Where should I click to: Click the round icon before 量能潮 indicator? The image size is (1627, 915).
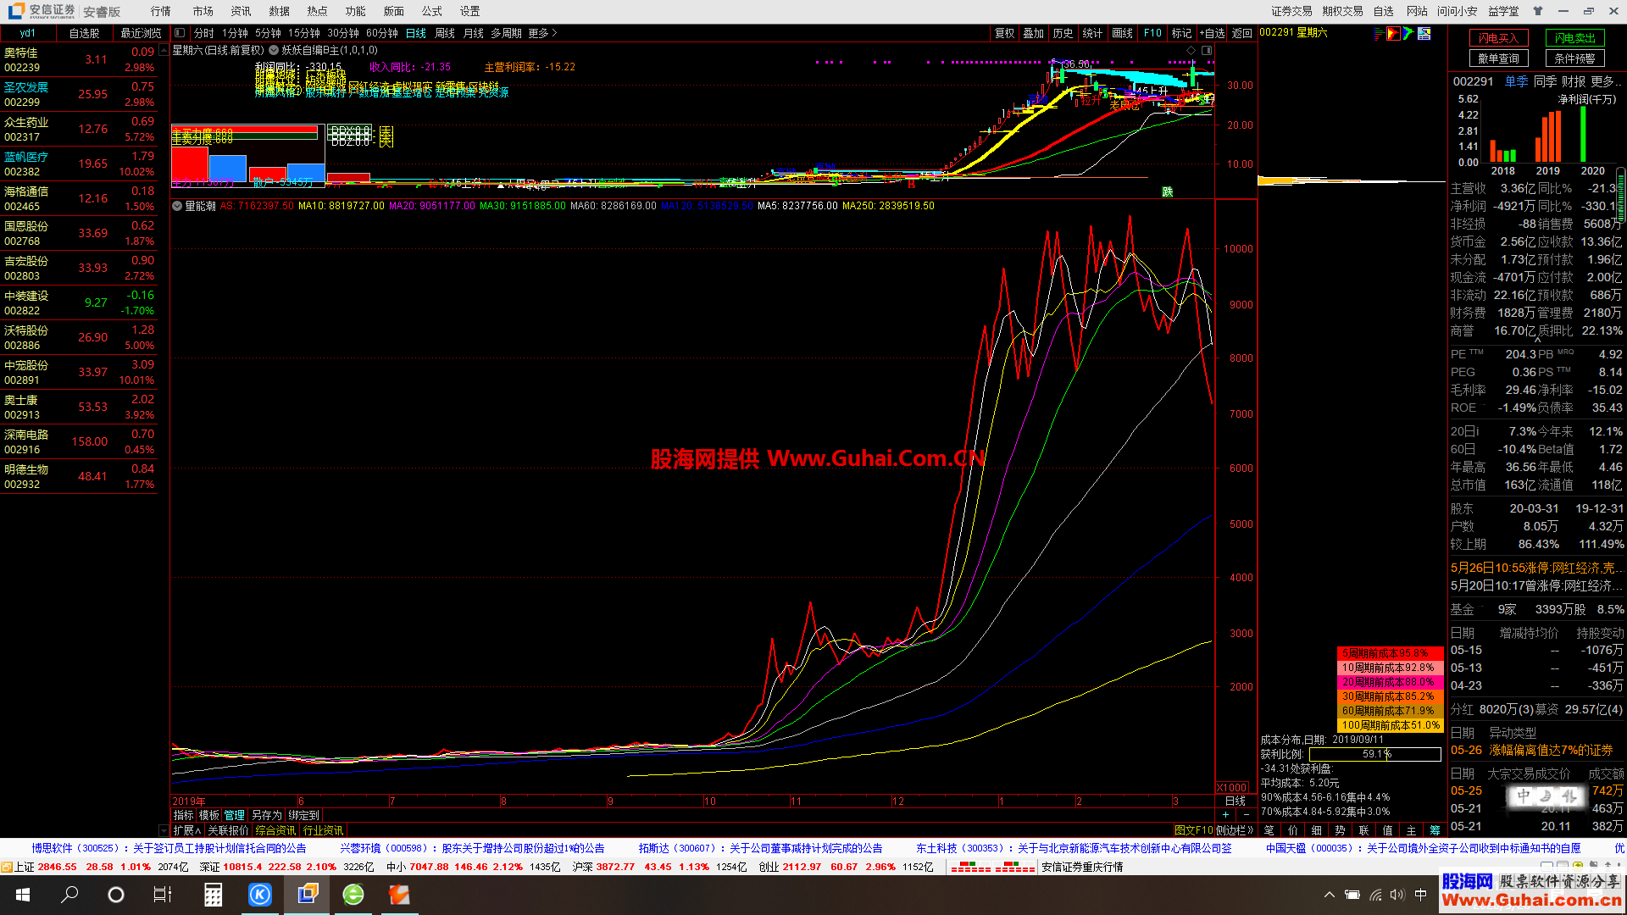[x=177, y=206]
